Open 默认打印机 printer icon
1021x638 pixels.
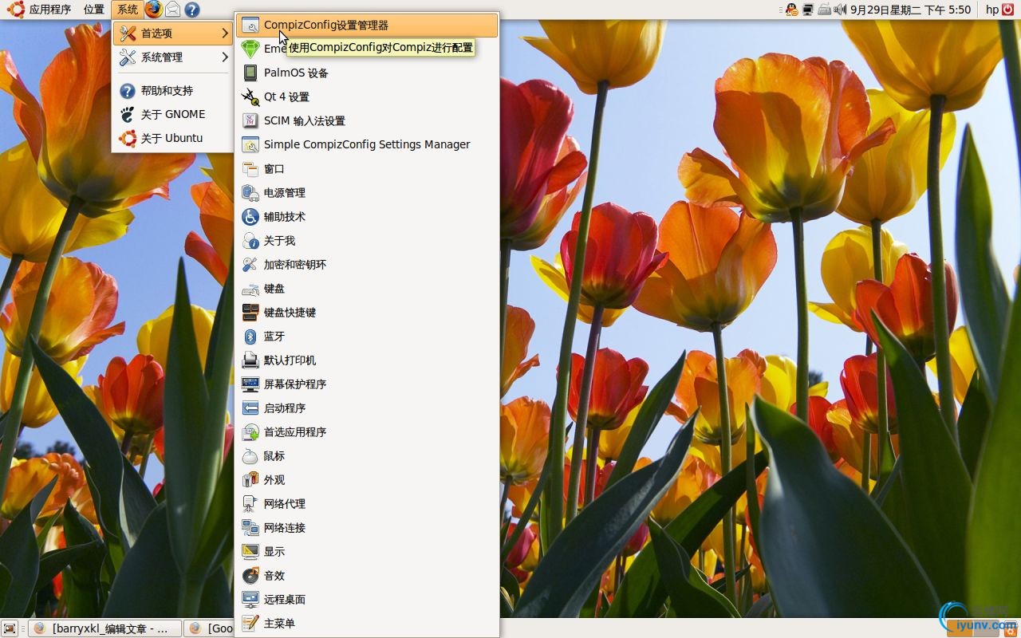(250, 360)
